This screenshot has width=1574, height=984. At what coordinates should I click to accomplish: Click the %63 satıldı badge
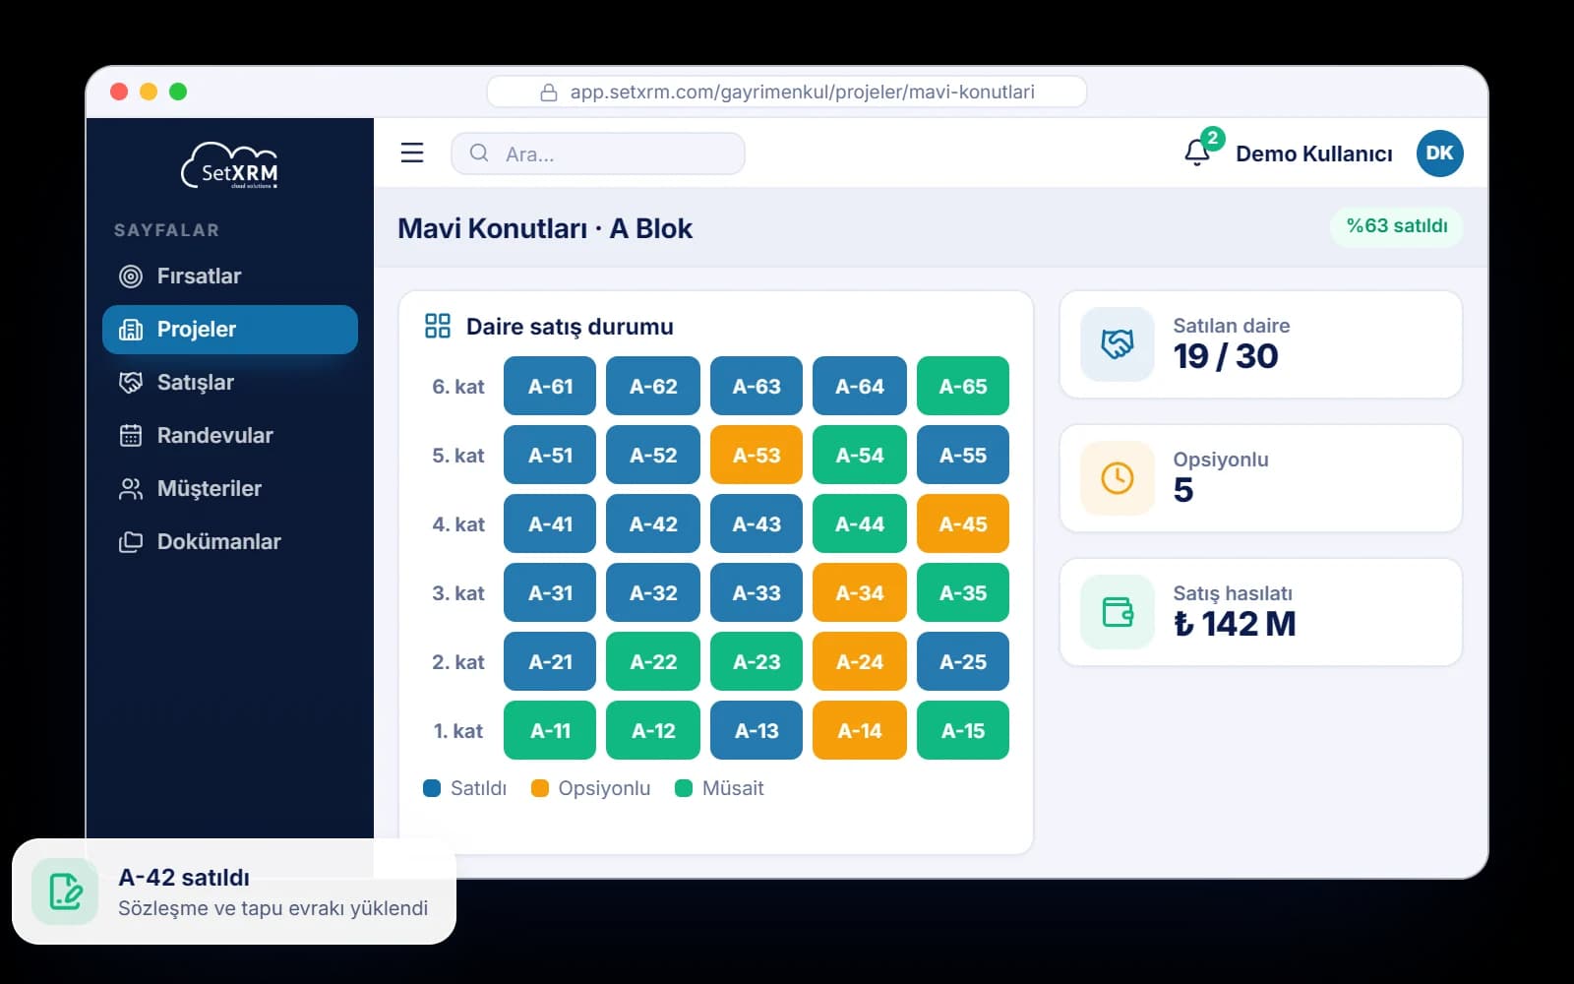pos(1397,226)
